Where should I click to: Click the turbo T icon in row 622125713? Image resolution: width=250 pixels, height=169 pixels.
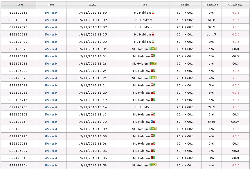coord(153,34)
